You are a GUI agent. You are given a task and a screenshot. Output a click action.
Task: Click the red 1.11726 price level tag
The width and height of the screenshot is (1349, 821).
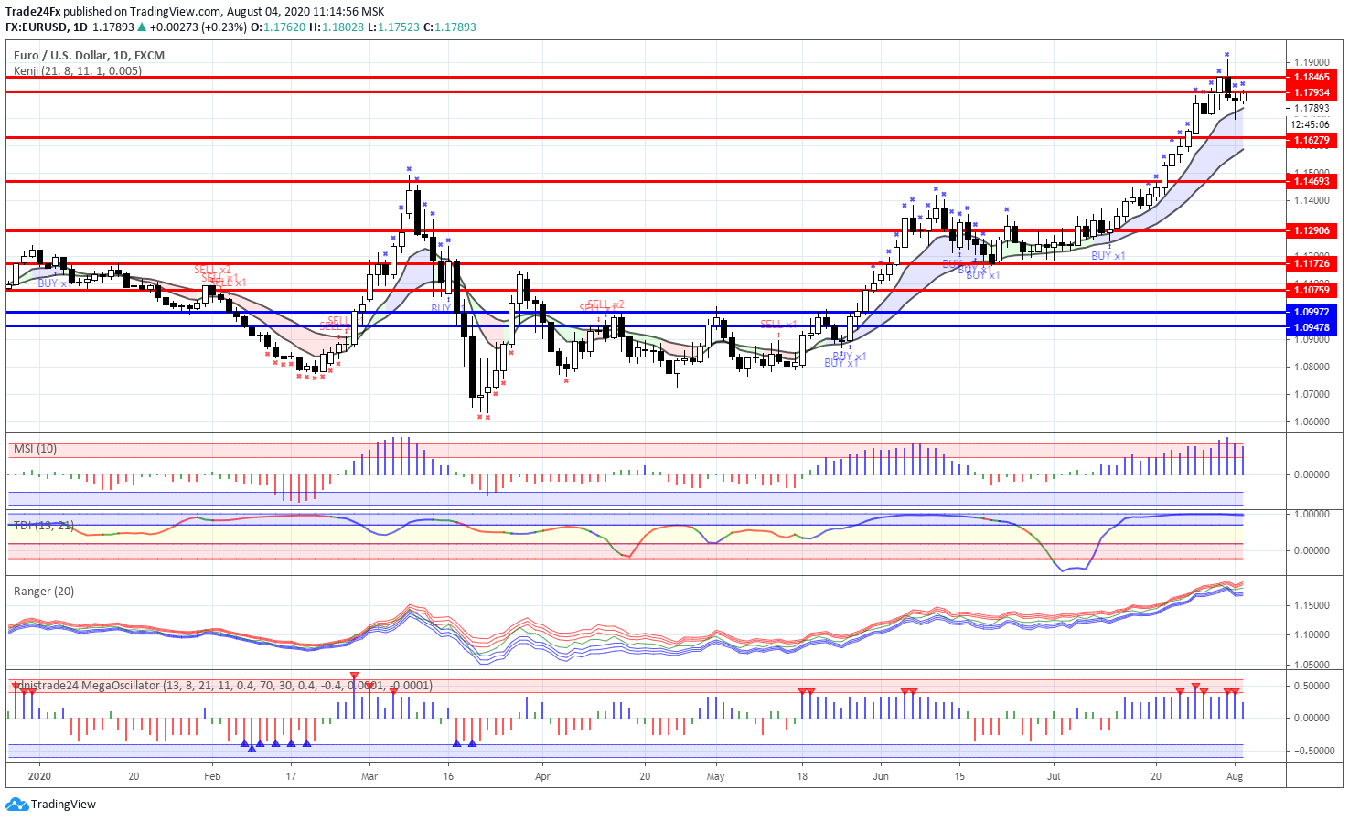[x=1312, y=263]
